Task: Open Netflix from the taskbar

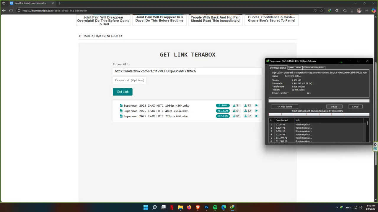Action: pos(172,207)
